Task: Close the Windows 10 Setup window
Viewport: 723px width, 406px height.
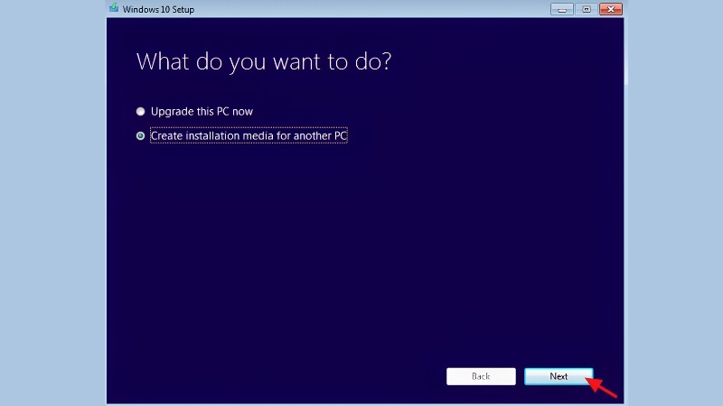Action: click(x=611, y=9)
